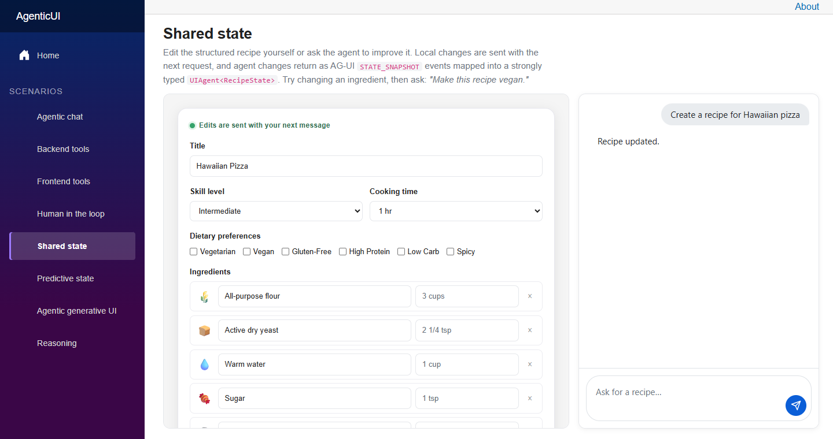The height and width of the screenshot is (439, 833).
Task: Edit the 1 cup amount field
Action: click(467, 364)
